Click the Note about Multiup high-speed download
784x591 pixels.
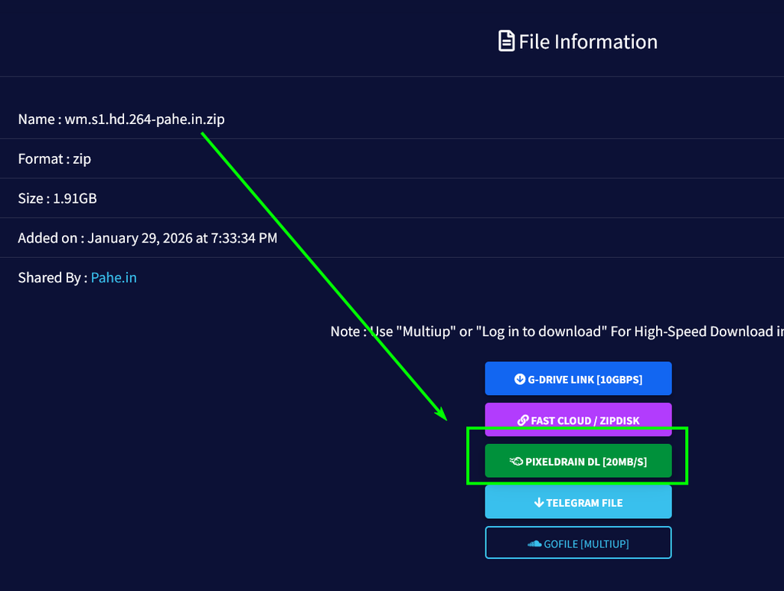coord(557,331)
